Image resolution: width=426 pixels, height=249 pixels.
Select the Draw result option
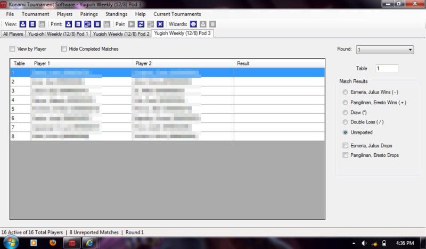point(345,112)
